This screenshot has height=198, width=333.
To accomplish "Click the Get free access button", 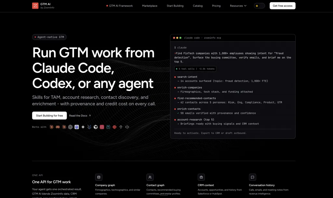I will (283, 6).
